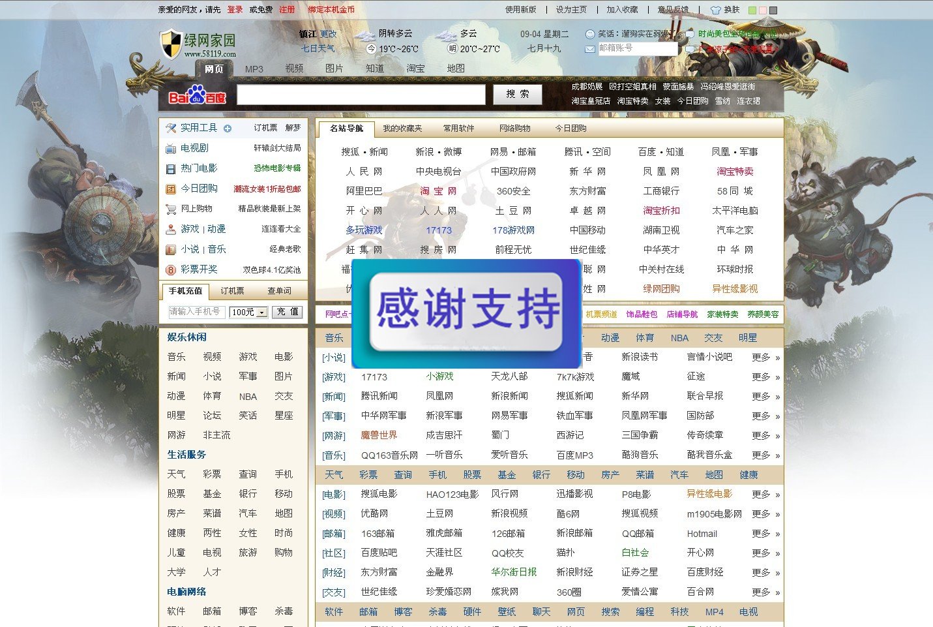Image resolution: width=933 pixels, height=627 pixels.
Task: Open the 360安全 site link
Action: point(513,191)
